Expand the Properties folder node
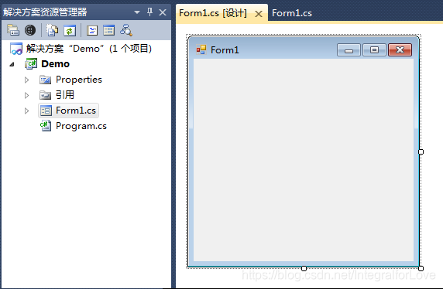The image size is (443, 289). click(27, 80)
